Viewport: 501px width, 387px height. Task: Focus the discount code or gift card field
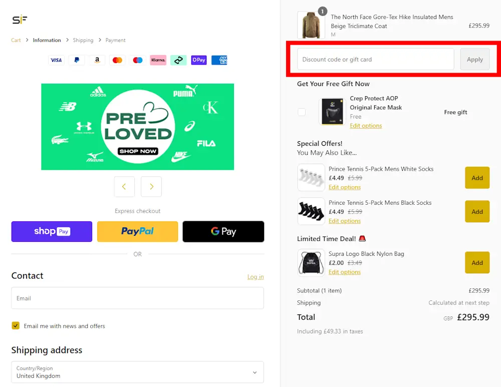tap(375, 60)
